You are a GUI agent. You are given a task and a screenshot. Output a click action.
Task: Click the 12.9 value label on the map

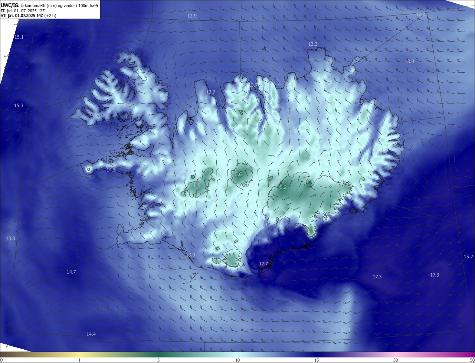point(192,16)
